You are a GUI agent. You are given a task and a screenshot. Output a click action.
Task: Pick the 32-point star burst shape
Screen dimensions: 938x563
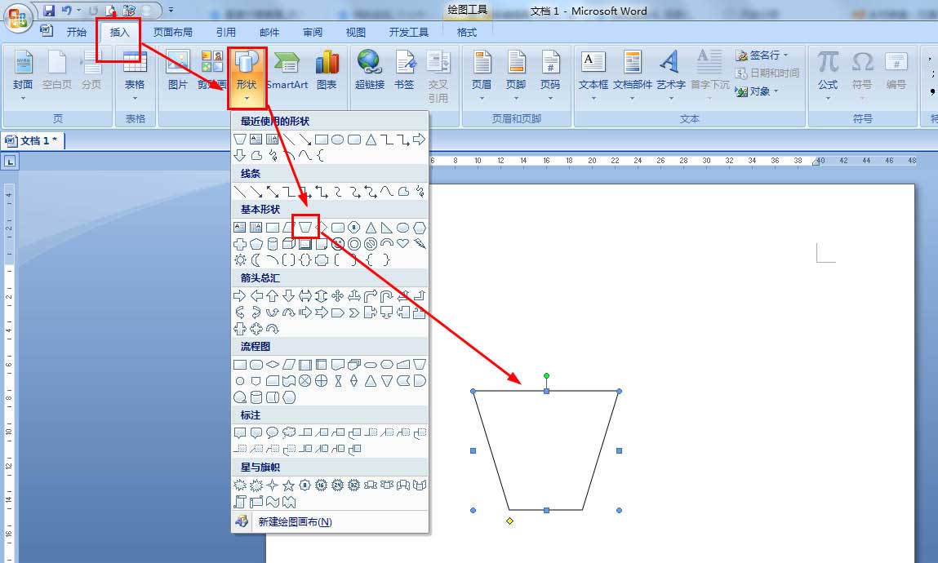[354, 485]
